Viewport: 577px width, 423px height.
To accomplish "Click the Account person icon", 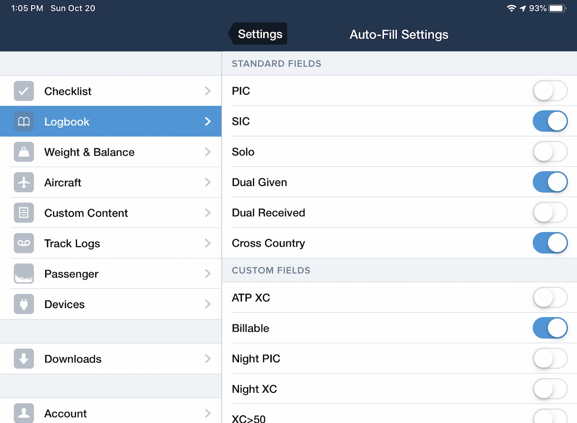I will (24, 413).
